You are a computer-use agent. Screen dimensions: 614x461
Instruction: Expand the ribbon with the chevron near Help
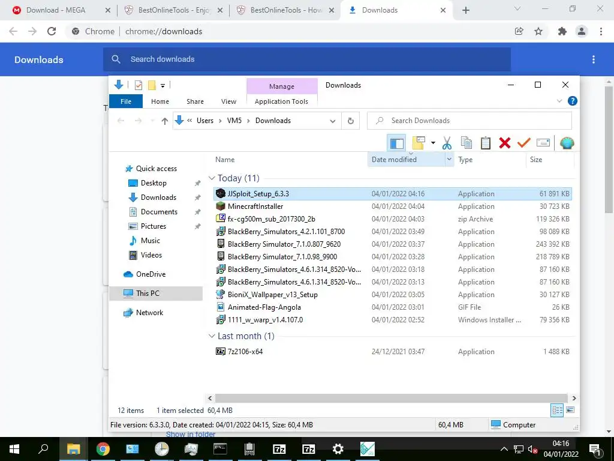(559, 101)
